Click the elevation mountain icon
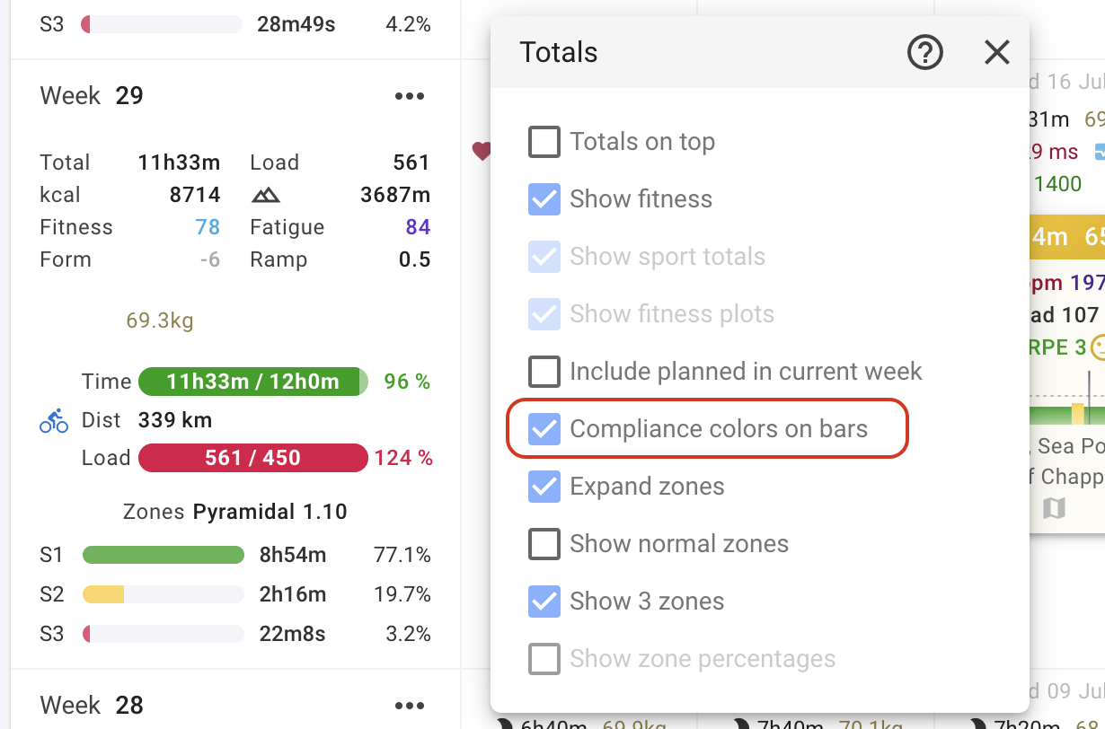Screen dimensions: 1105x729 click(x=266, y=195)
